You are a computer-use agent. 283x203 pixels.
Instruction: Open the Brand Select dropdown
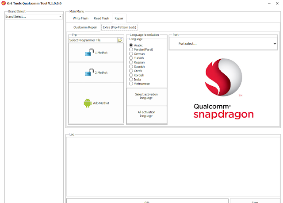point(34,17)
